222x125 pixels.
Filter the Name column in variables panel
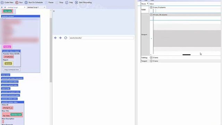pyautogui.click(x=147, y=4)
